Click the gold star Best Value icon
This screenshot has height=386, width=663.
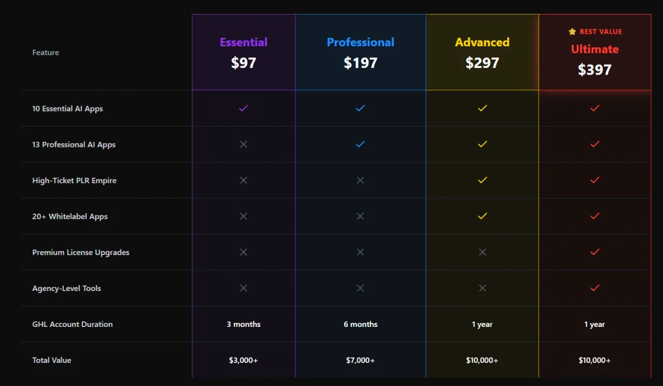(x=572, y=31)
